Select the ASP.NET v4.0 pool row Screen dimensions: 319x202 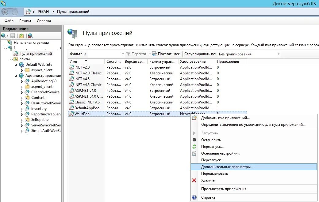[x=157, y=91]
